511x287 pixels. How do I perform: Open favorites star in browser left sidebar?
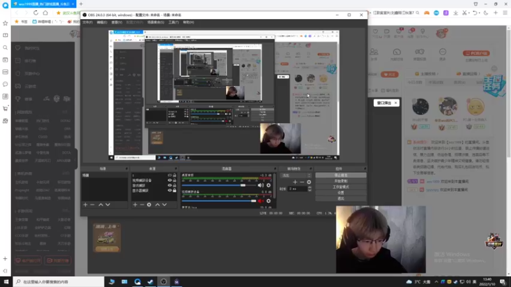pos(5,23)
